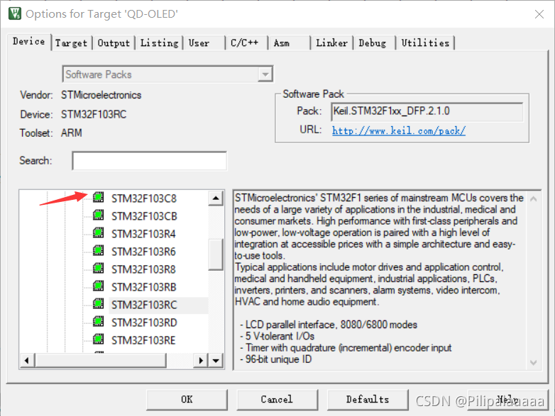Viewport: 555px width, 416px height.
Task: Click device list scroll right arrow
Action: pyautogui.click(x=201, y=361)
